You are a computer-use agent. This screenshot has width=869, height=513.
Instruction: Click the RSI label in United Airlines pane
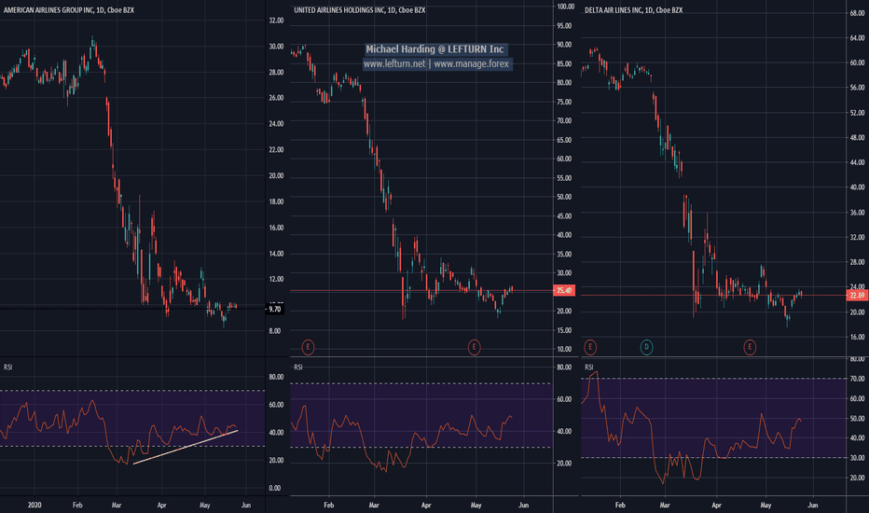tap(298, 367)
